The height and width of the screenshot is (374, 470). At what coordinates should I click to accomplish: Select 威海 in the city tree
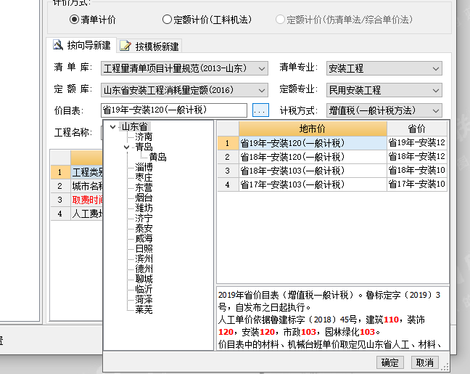(144, 239)
